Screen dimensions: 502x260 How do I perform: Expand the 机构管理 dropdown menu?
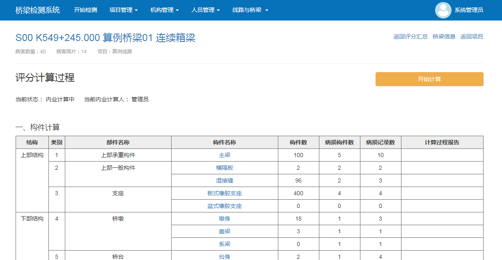click(165, 10)
